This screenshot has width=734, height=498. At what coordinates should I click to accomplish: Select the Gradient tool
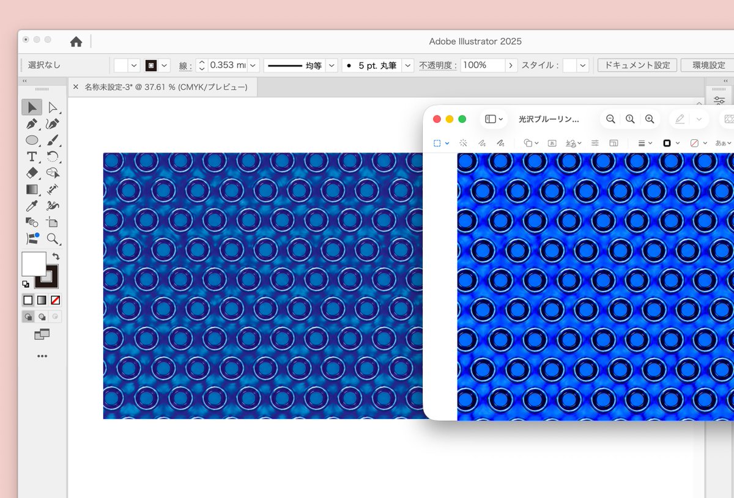point(32,189)
